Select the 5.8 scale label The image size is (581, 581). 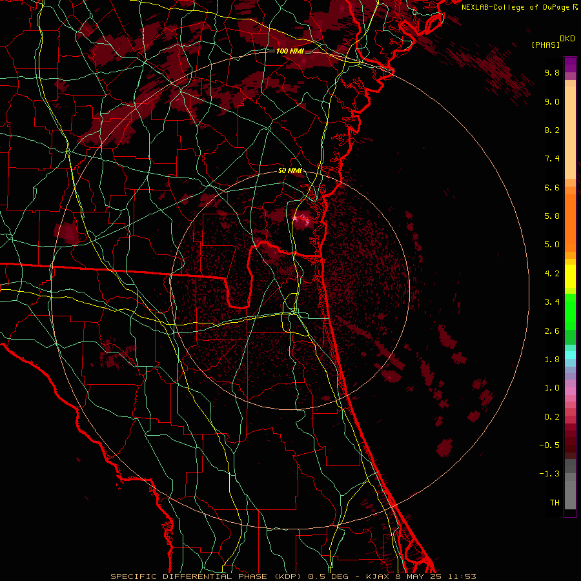pos(552,216)
